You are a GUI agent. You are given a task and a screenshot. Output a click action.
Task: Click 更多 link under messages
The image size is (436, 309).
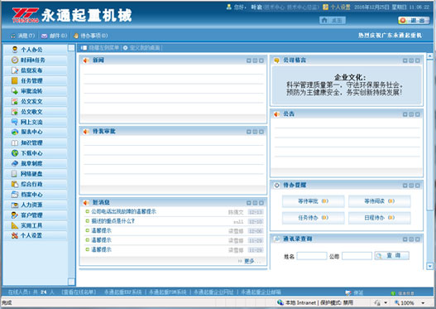249,261
